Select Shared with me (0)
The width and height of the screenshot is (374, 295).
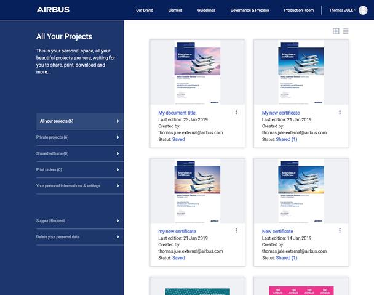coord(80,153)
